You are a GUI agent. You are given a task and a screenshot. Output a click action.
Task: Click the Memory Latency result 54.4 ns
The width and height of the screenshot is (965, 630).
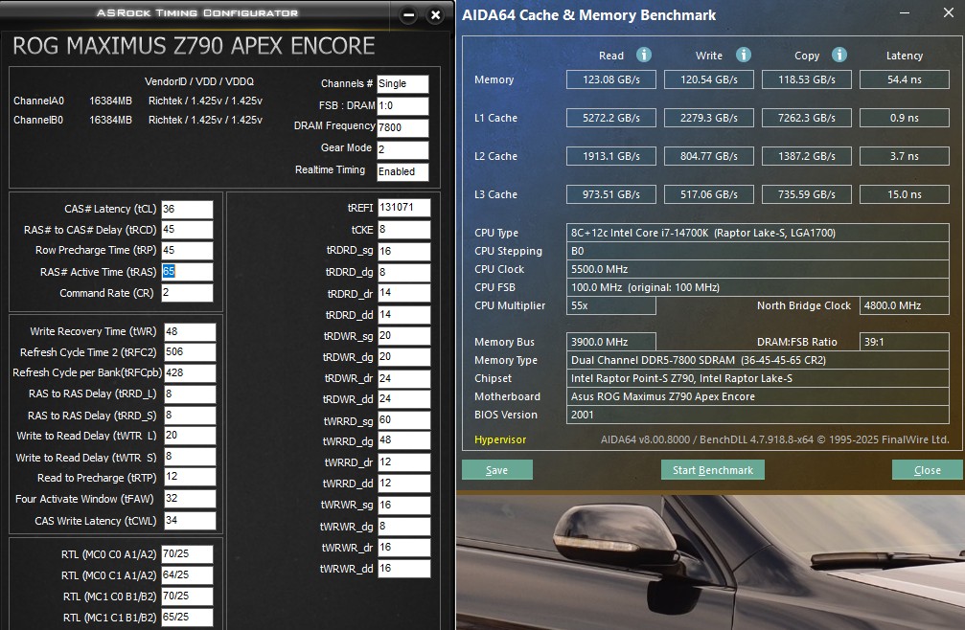(905, 79)
